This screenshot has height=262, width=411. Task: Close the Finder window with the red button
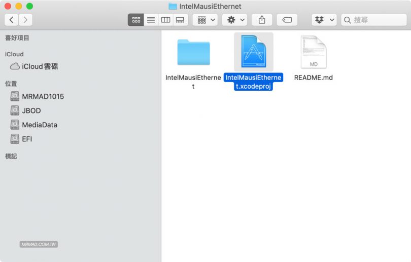click(8, 6)
